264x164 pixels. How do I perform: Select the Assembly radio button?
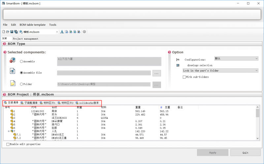(x=21, y=61)
